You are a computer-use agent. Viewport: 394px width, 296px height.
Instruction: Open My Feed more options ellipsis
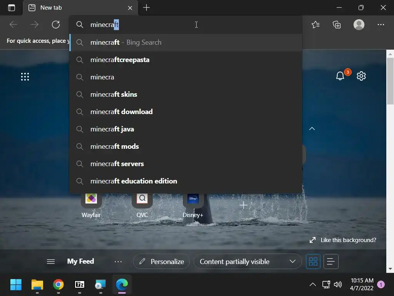point(118,262)
